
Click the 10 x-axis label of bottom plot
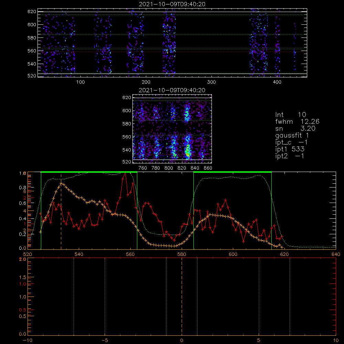click(x=336, y=340)
